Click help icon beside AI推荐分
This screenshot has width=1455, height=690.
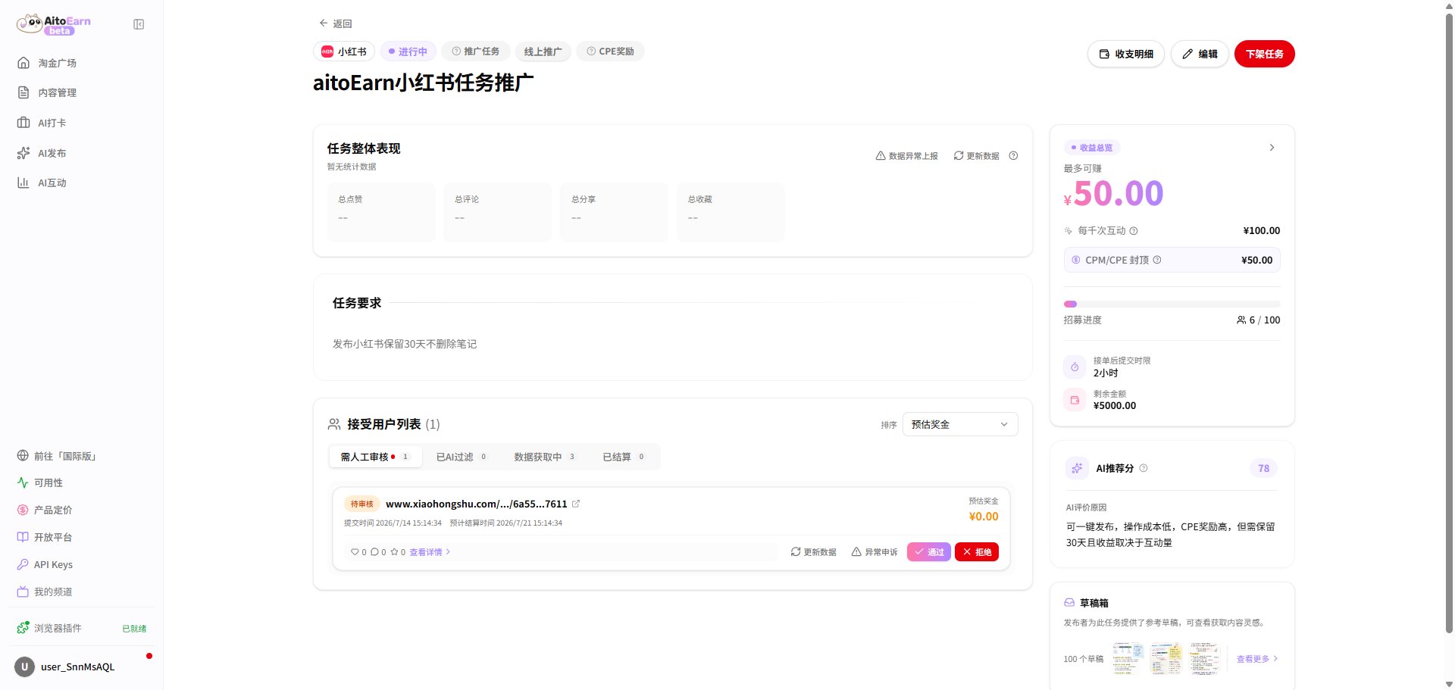tap(1144, 468)
